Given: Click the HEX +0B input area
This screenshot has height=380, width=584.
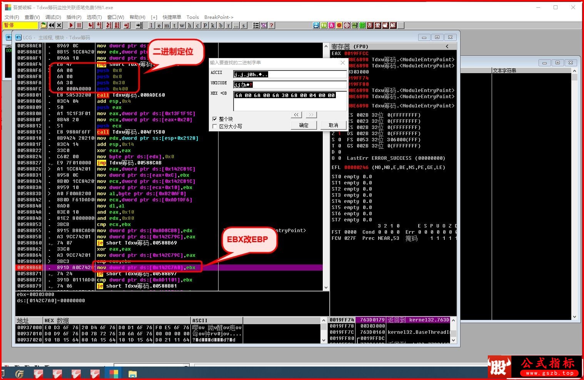Looking at the screenshot, I should 290,101.
